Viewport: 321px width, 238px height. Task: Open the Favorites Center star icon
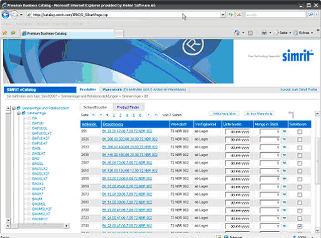point(4,33)
